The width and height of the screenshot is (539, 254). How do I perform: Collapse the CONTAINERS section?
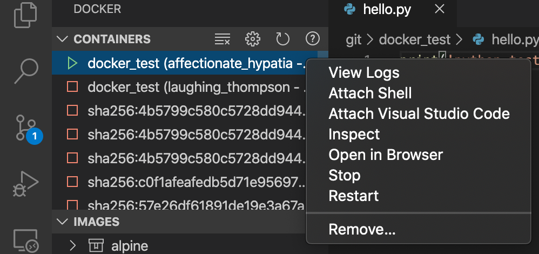point(63,39)
